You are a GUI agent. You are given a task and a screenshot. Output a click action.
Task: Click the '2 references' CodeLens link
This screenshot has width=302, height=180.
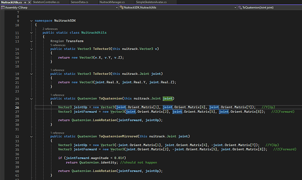point(49,29)
